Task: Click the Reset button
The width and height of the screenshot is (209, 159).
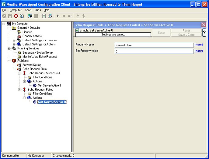Action: coord(186,31)
